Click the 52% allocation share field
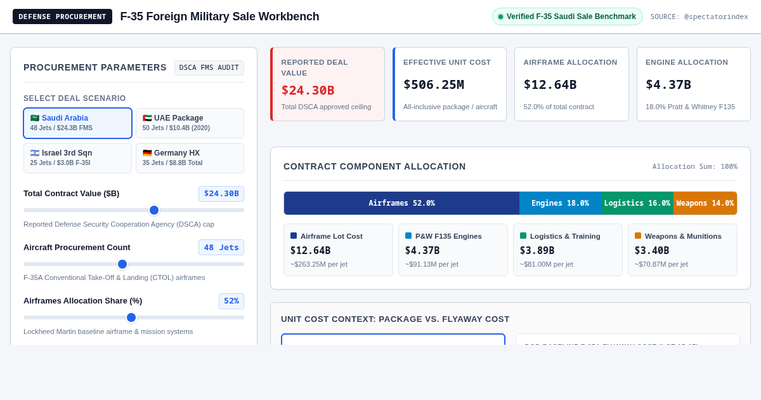The width and height of the screenshot is (761, 400). (231, 301)
